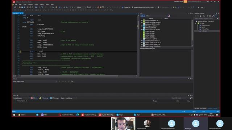The image size is (232, 130).
Task: Open the ATmega16A pdf taskbar item
Action: pyautogui.click(x=159, y=115)
